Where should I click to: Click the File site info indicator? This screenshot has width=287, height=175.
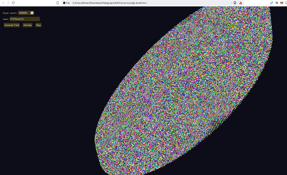click(66, 3)
